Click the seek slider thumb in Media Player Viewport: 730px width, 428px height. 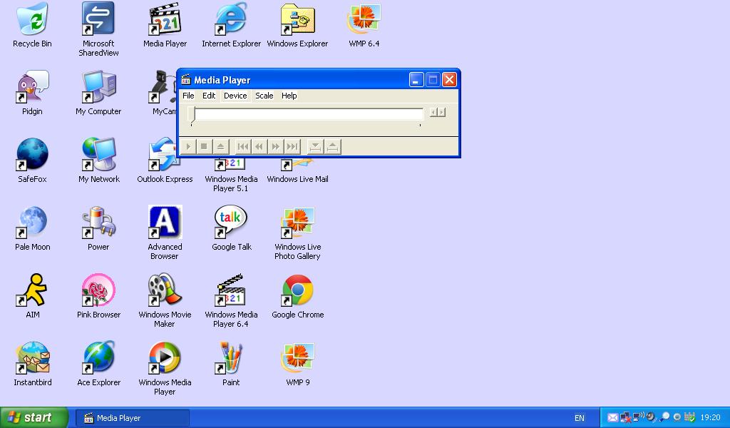tap(191, 115)
